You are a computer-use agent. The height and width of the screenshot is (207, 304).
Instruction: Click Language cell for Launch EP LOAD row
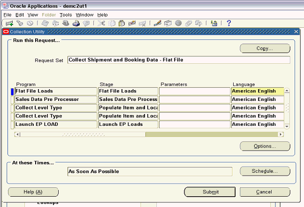[x=258, y=124]
